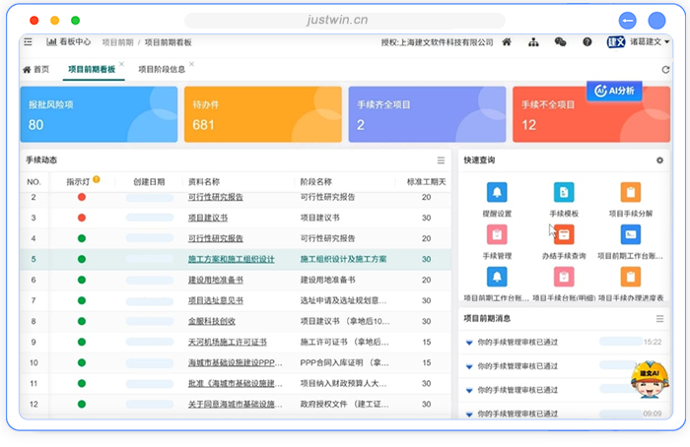Open the WeChat chat icon in header
The width and height of the screenshot is (690, 447).
(560, 42)
